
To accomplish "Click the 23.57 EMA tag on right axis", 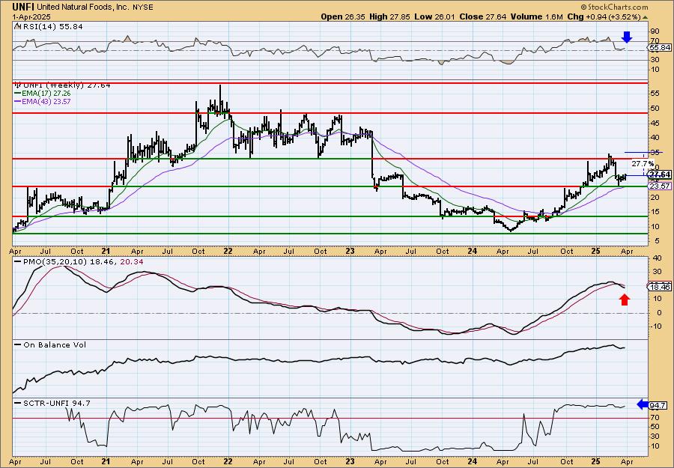I will point(661,186).
